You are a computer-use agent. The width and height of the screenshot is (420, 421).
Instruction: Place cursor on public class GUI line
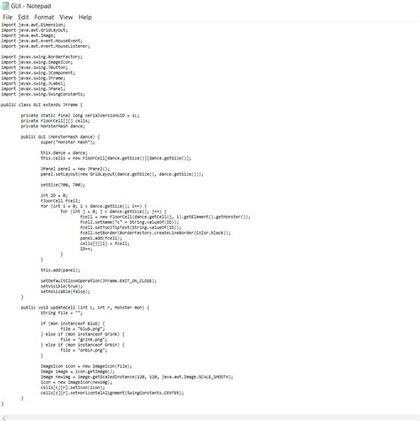[42, 104]
